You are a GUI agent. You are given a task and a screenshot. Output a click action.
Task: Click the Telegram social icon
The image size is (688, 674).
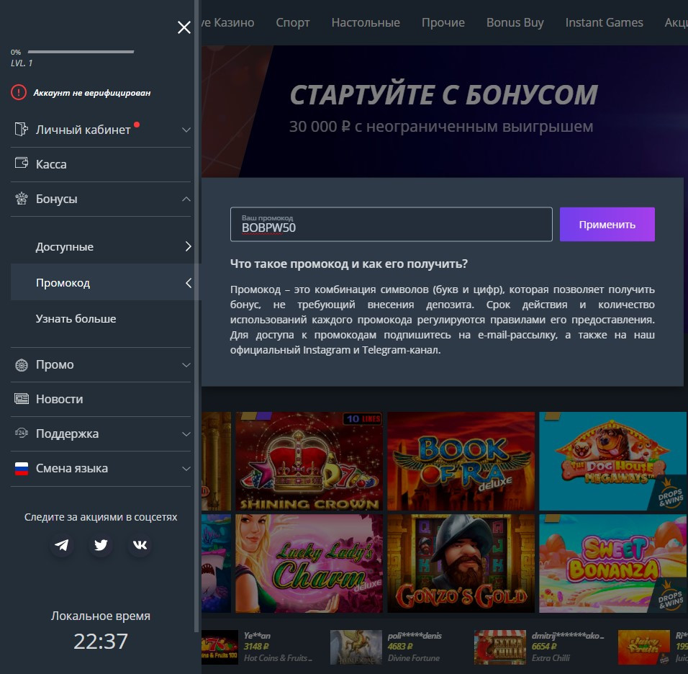pos(63,545)
